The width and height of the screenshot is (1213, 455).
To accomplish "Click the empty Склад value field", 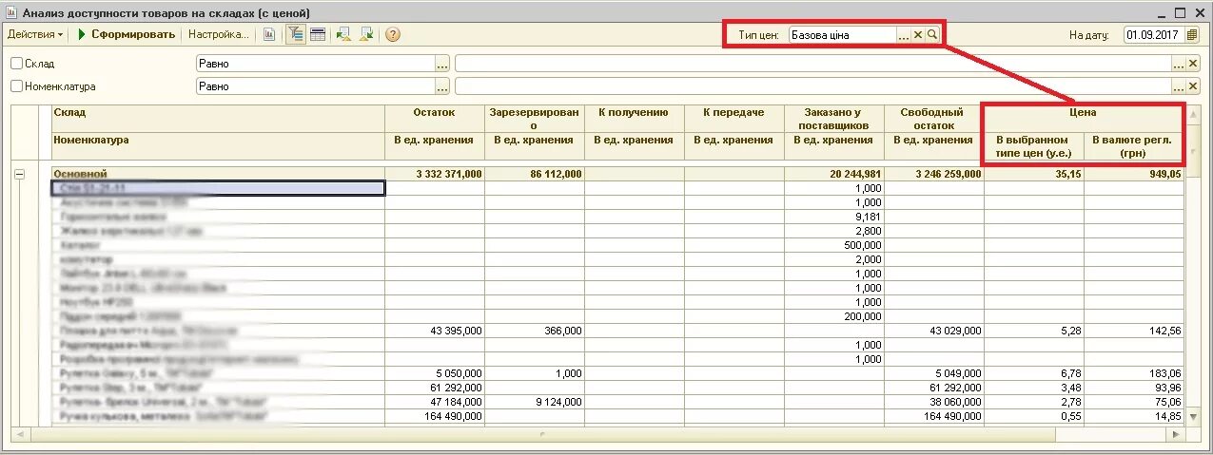I will [x=813, y=64].
